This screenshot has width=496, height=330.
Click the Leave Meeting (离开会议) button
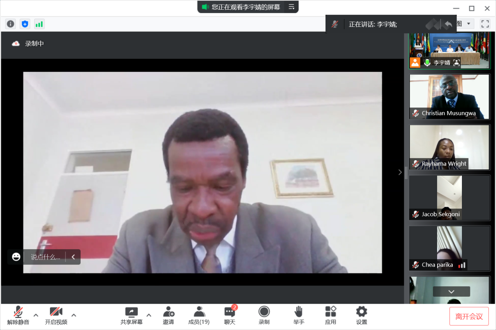(469, 316)
